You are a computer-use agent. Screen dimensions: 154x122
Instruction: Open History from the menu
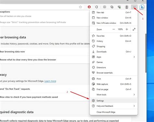[114, 41]
